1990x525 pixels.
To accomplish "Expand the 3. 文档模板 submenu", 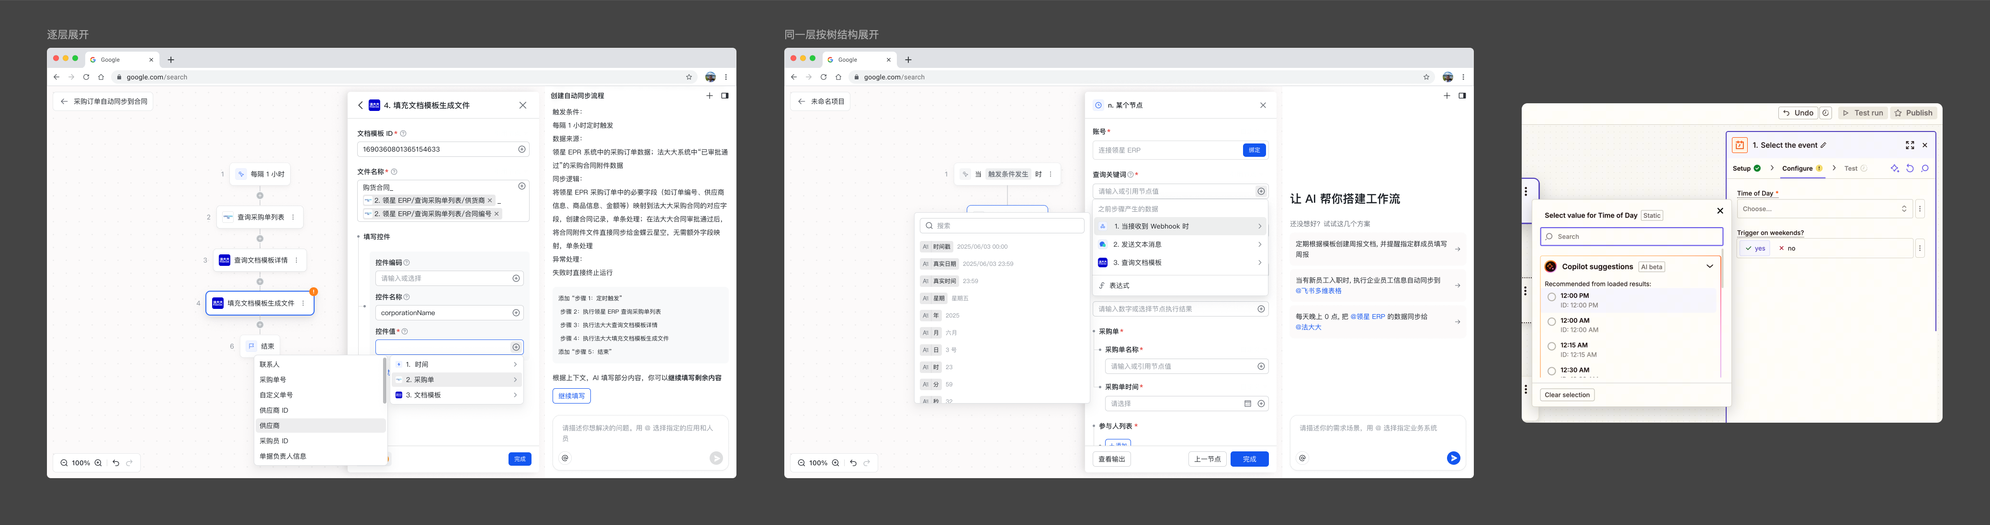I will (x=457, y=395).
